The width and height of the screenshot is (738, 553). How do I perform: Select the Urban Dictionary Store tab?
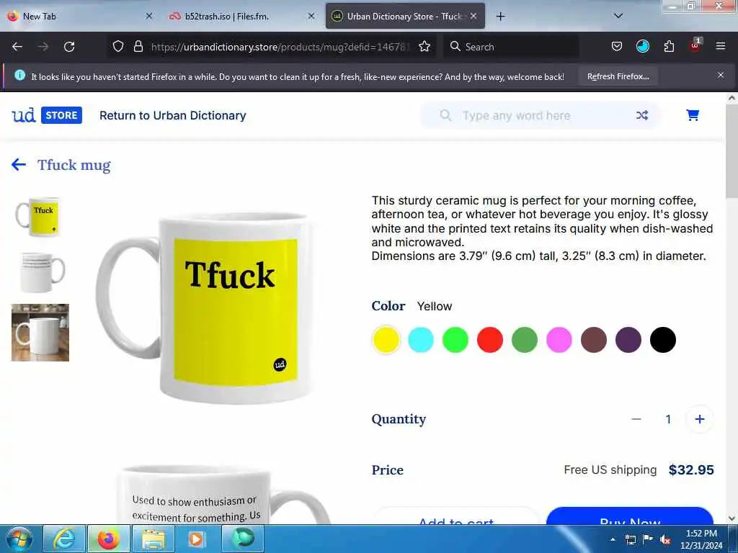point(404,17)
